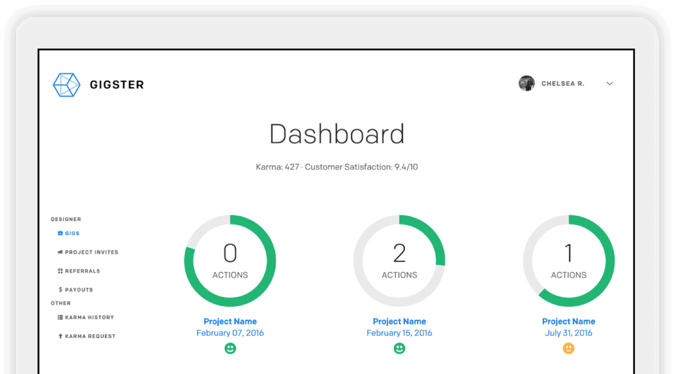Click the Karma History list icon
The image size is (676, 374).
click(60, 317)
